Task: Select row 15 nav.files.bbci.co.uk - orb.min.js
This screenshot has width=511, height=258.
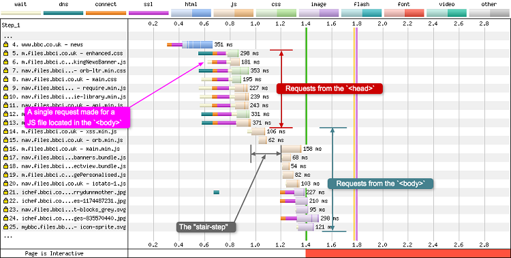Action: point(72,140)
